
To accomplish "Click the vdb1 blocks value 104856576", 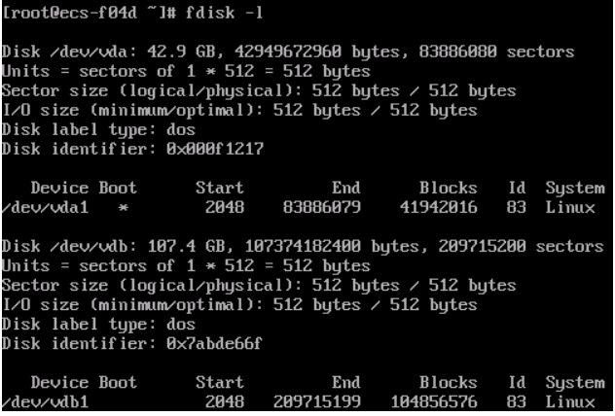I will point(433,401).
